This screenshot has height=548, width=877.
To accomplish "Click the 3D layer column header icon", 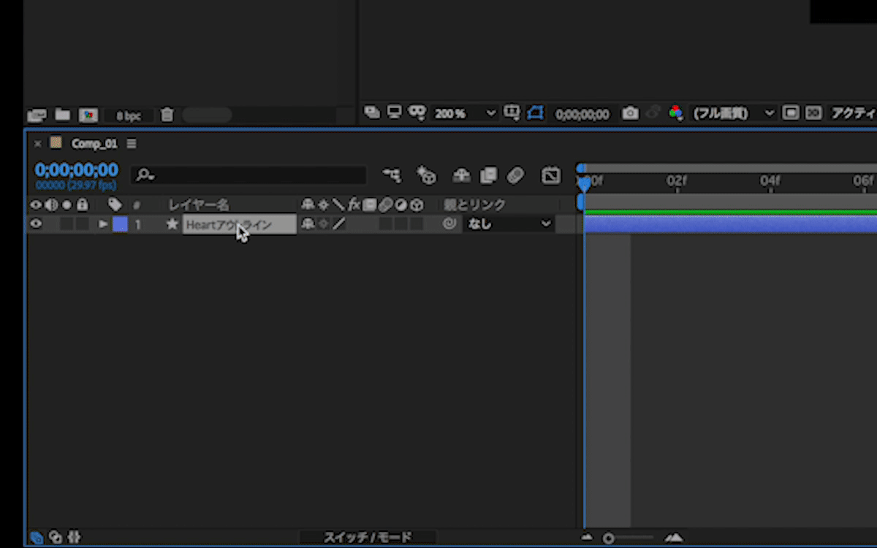I will [417, 205].
